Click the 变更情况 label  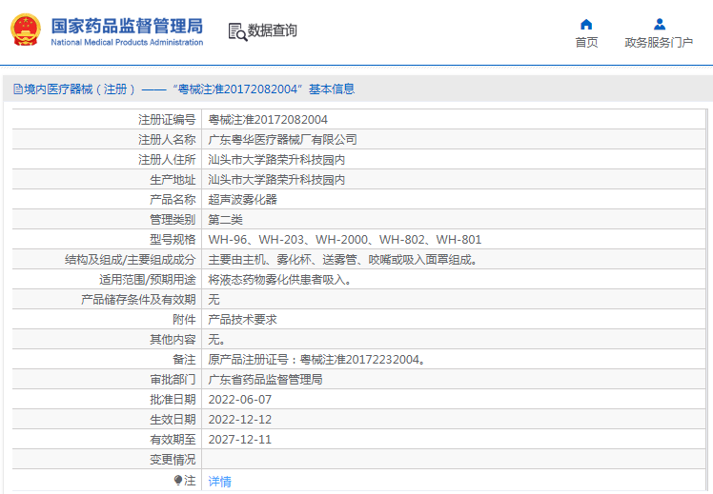coord(173,459)
